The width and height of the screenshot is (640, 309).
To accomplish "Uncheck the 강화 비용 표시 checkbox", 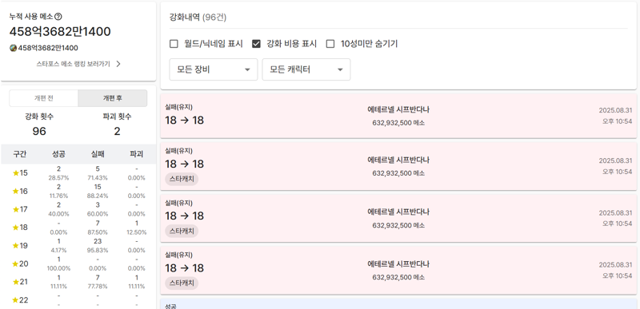I will coord(256,44).
